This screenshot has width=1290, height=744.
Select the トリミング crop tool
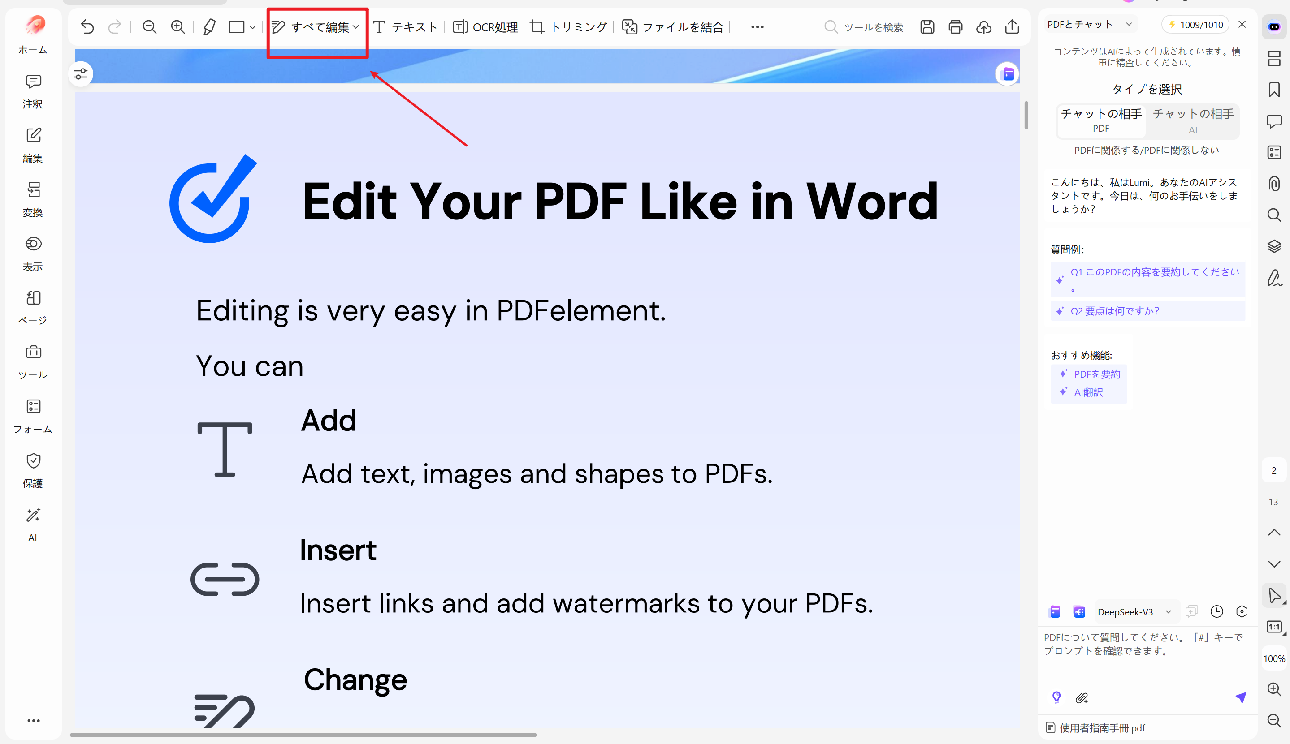568,27
